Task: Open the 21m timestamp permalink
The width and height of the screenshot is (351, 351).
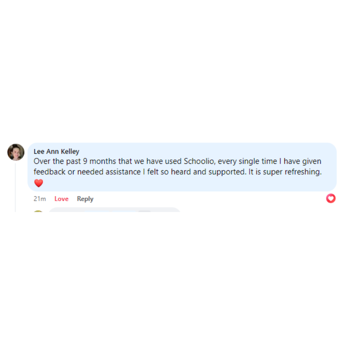Action: click(x=40, y=199)
